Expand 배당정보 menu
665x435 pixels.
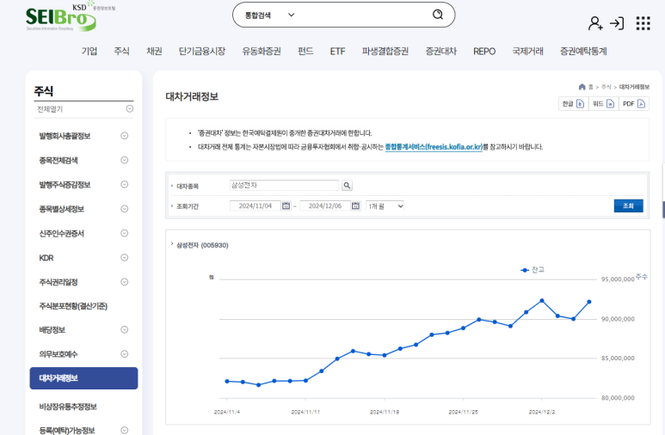click(124, 329)
